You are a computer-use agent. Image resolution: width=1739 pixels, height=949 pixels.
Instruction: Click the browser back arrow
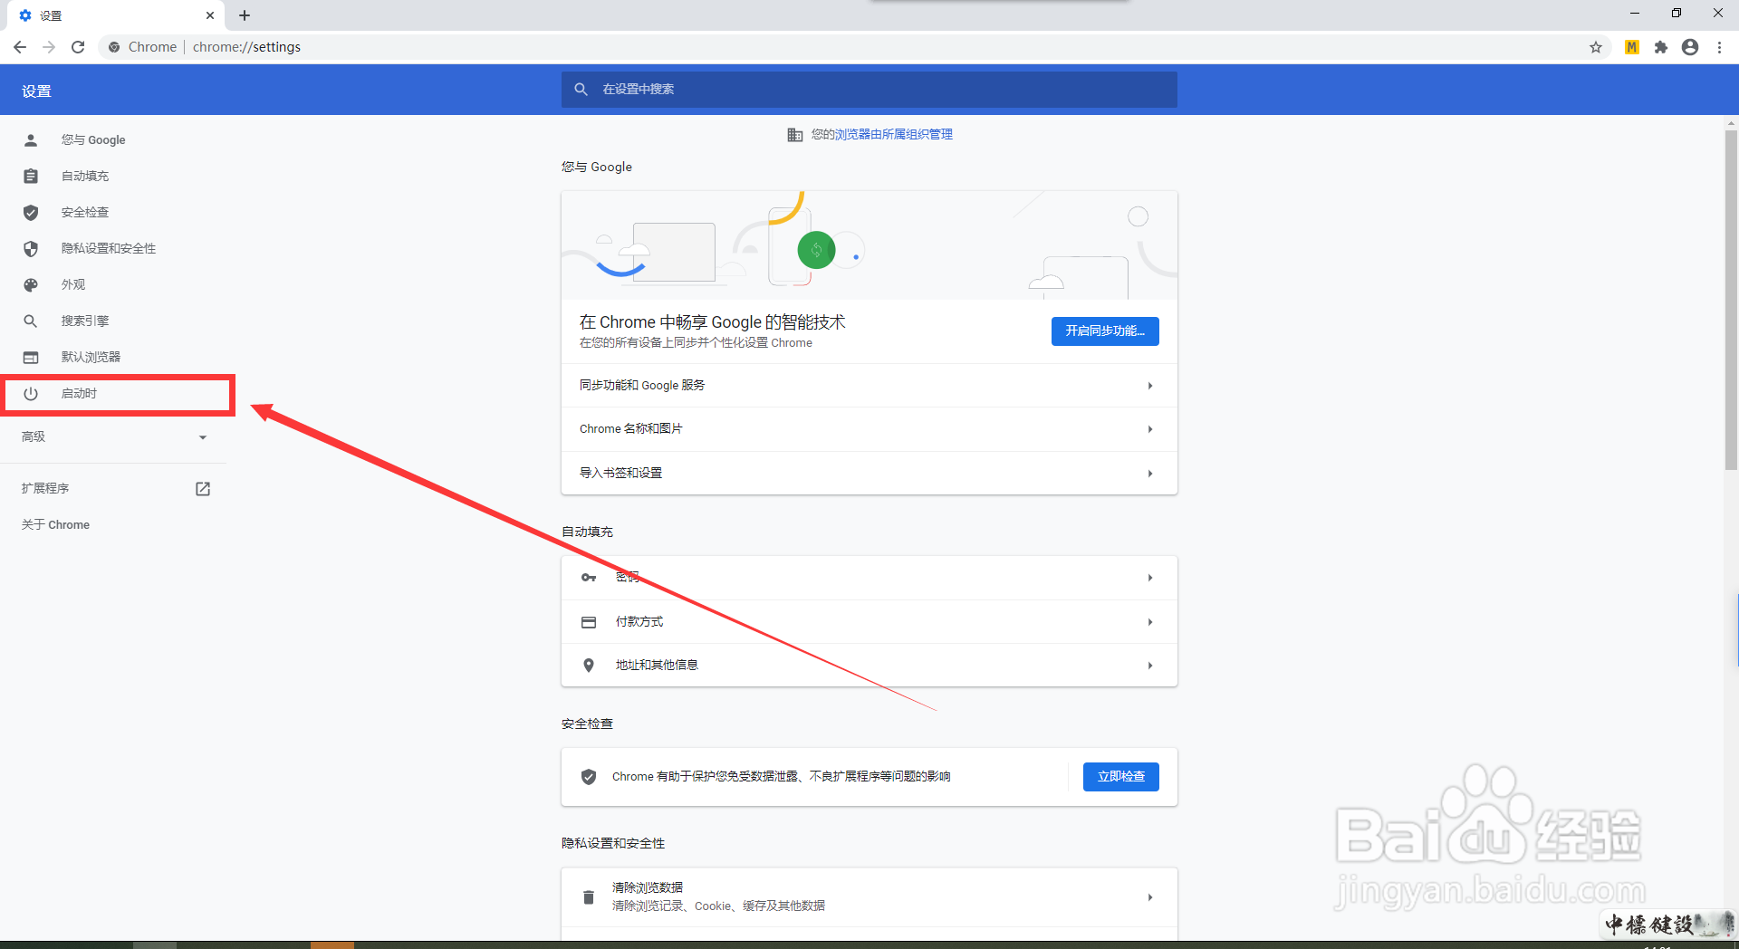tap(20, 47)
